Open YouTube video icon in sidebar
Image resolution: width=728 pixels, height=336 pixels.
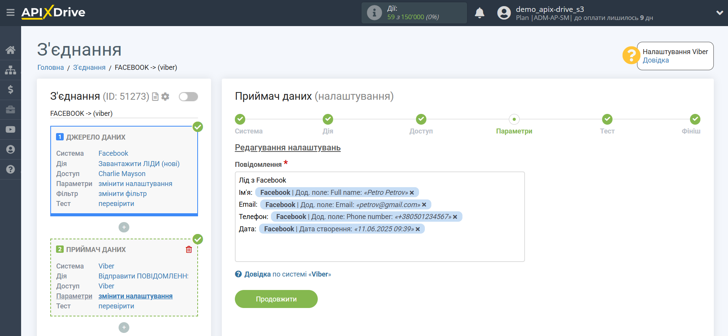click(x=10, y=130)
